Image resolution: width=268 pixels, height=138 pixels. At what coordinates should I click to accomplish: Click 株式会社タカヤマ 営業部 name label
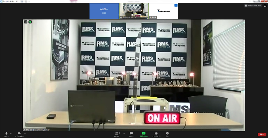pyautogui.click(x=36, y=130)
